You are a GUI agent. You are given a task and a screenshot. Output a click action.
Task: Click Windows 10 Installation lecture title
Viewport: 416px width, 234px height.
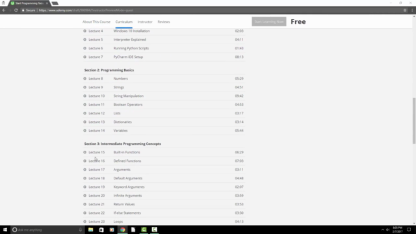point(131,31)
